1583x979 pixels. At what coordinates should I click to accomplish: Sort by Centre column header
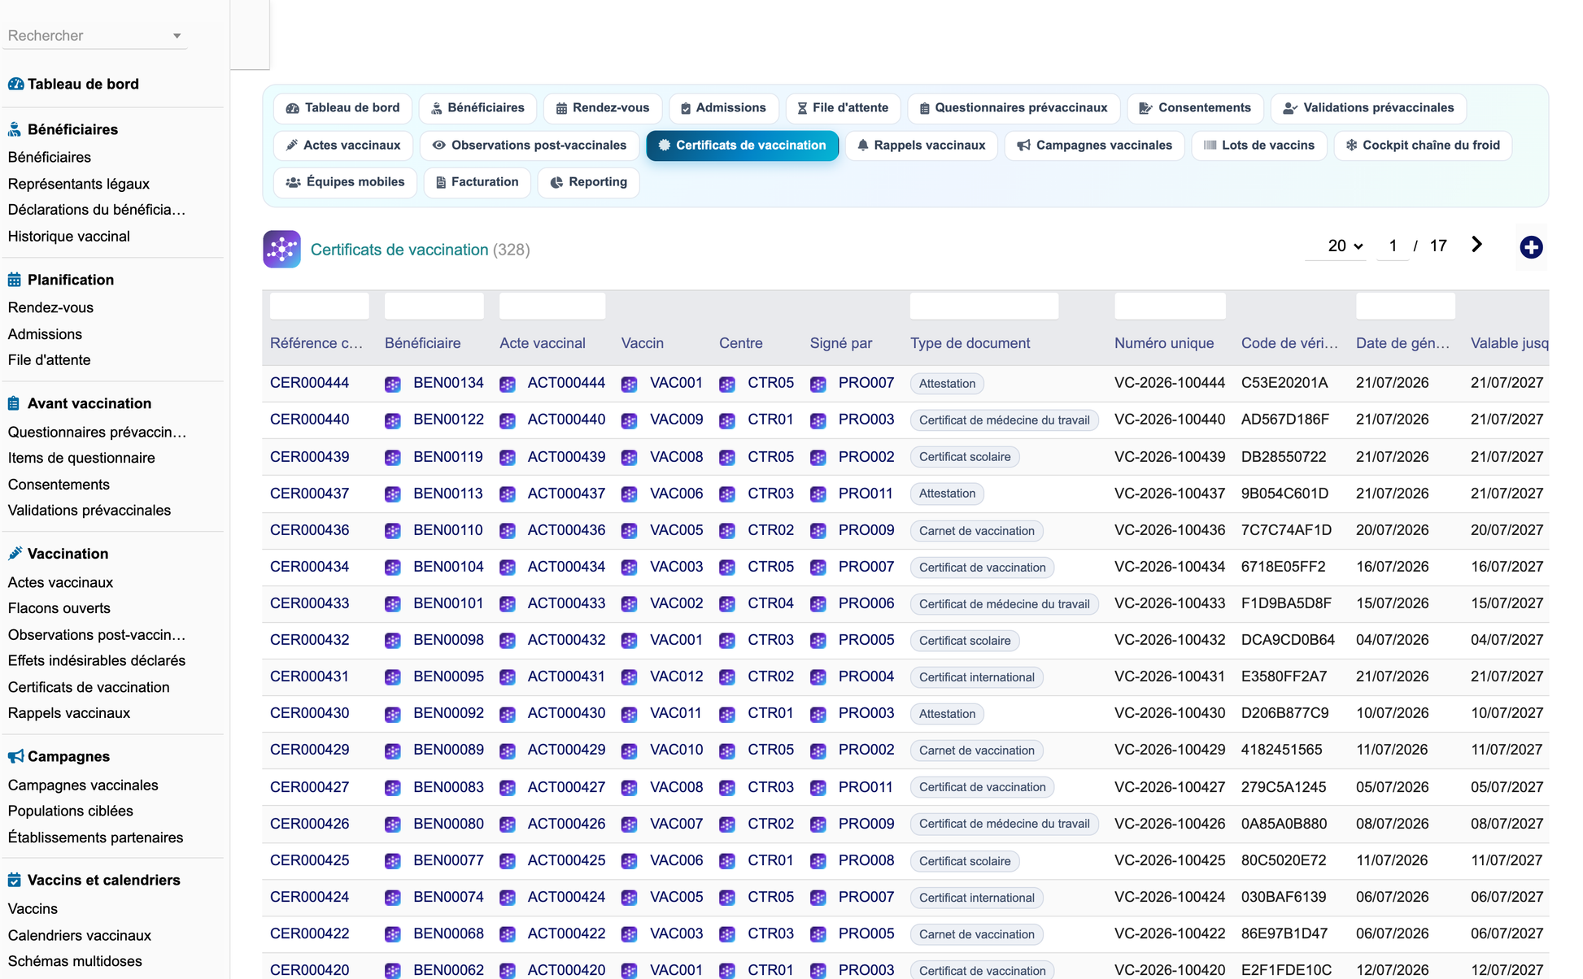(x=741, y=343)
